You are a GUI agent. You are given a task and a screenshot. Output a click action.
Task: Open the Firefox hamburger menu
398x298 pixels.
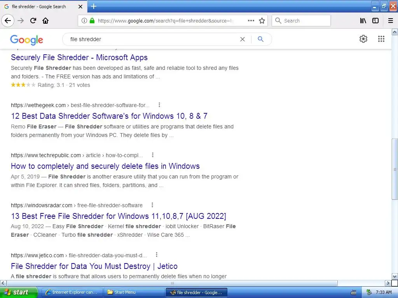tap(391, 21)
